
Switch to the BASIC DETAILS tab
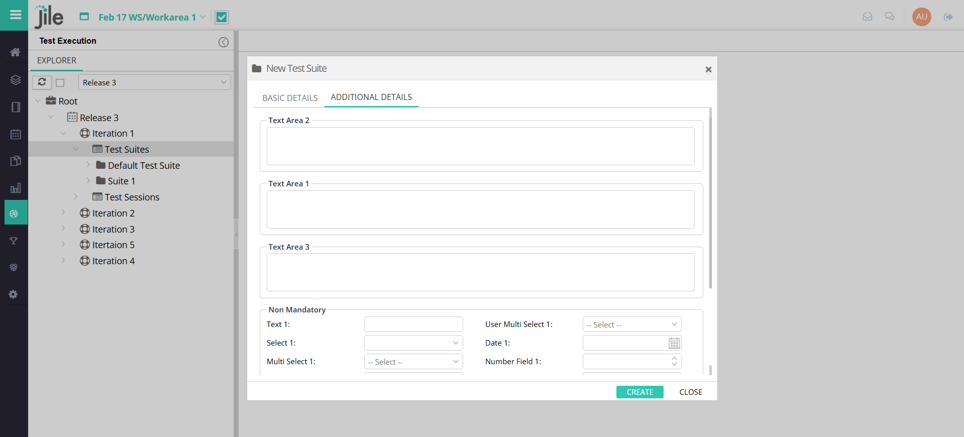coord(290,98)
